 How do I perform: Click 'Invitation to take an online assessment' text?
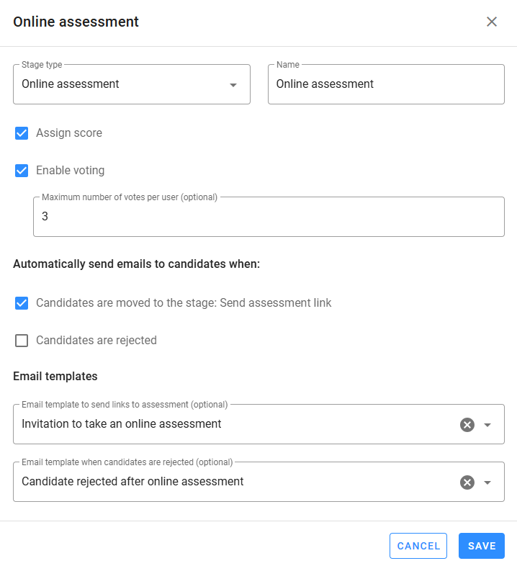click(122, 424)
